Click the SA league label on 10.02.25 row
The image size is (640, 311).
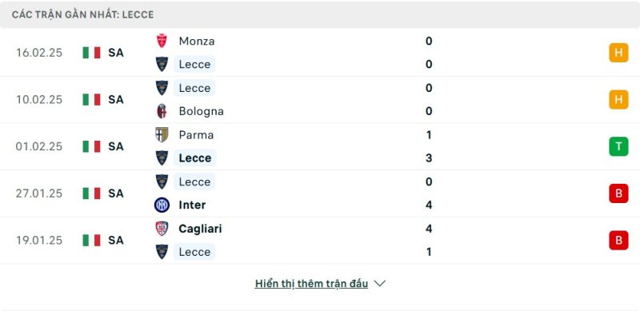(116, 100)
